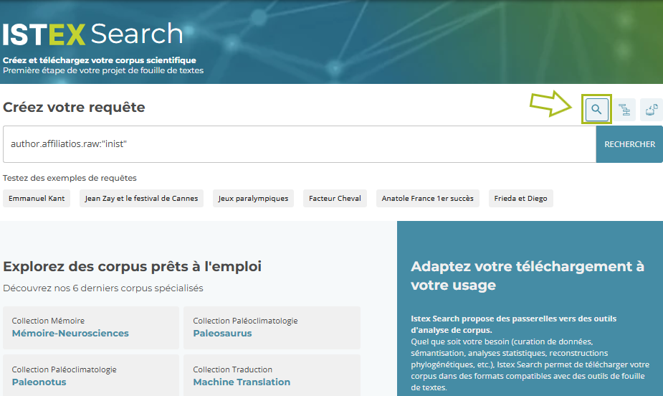Click the Frieda et Diego example

click(x=521, y=199)
